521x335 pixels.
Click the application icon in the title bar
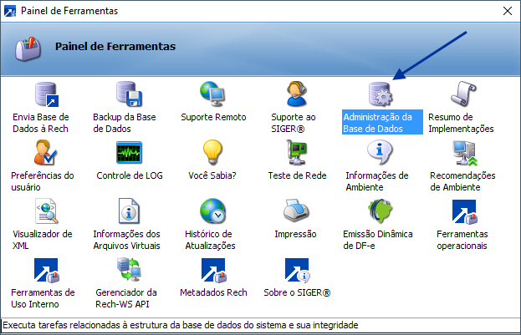click(10, 11)
